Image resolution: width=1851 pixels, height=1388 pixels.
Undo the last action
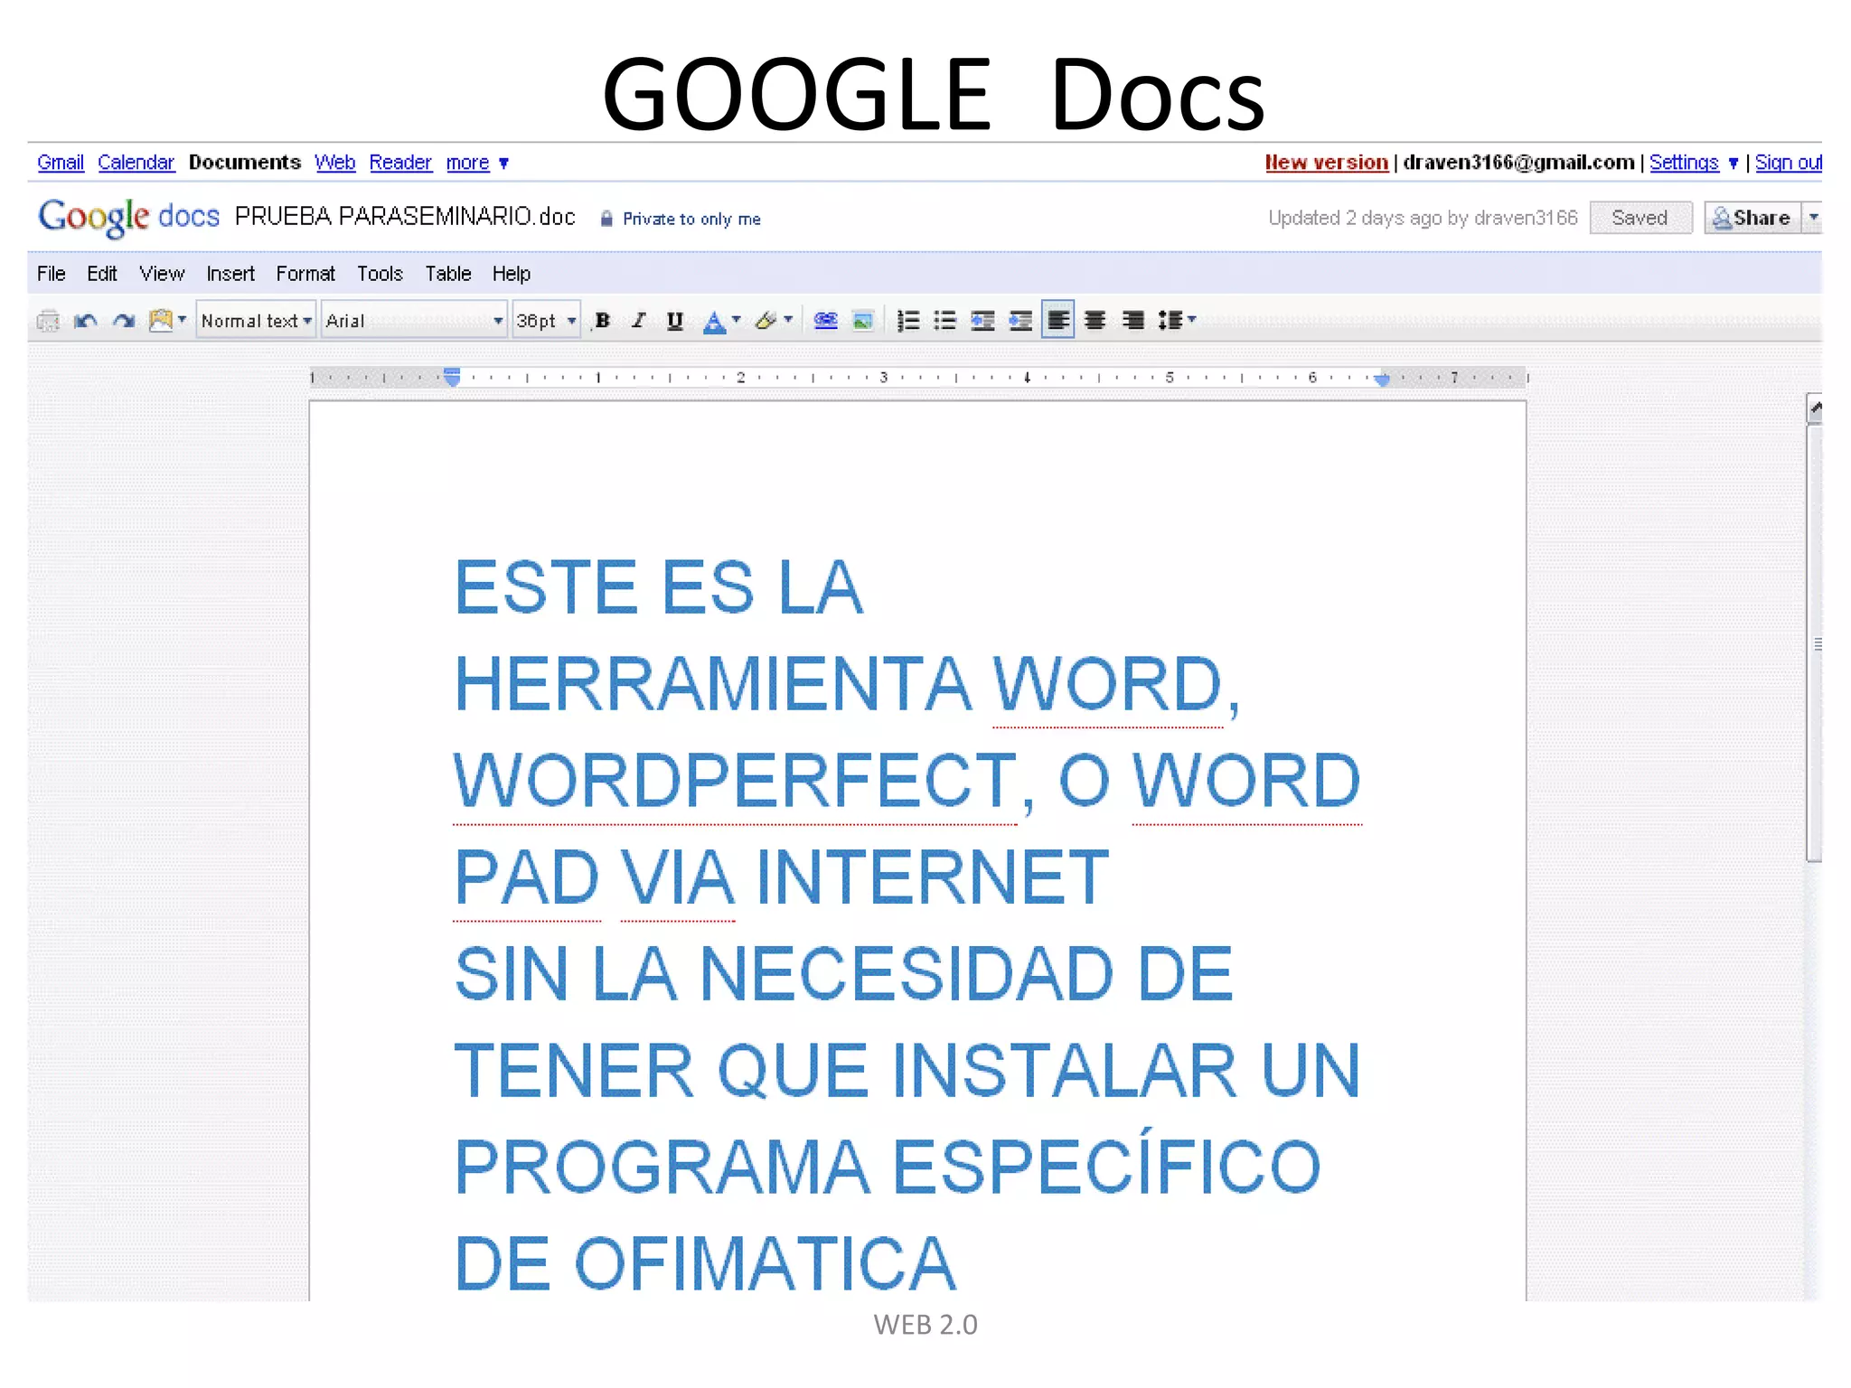click(x=86, y=321)
